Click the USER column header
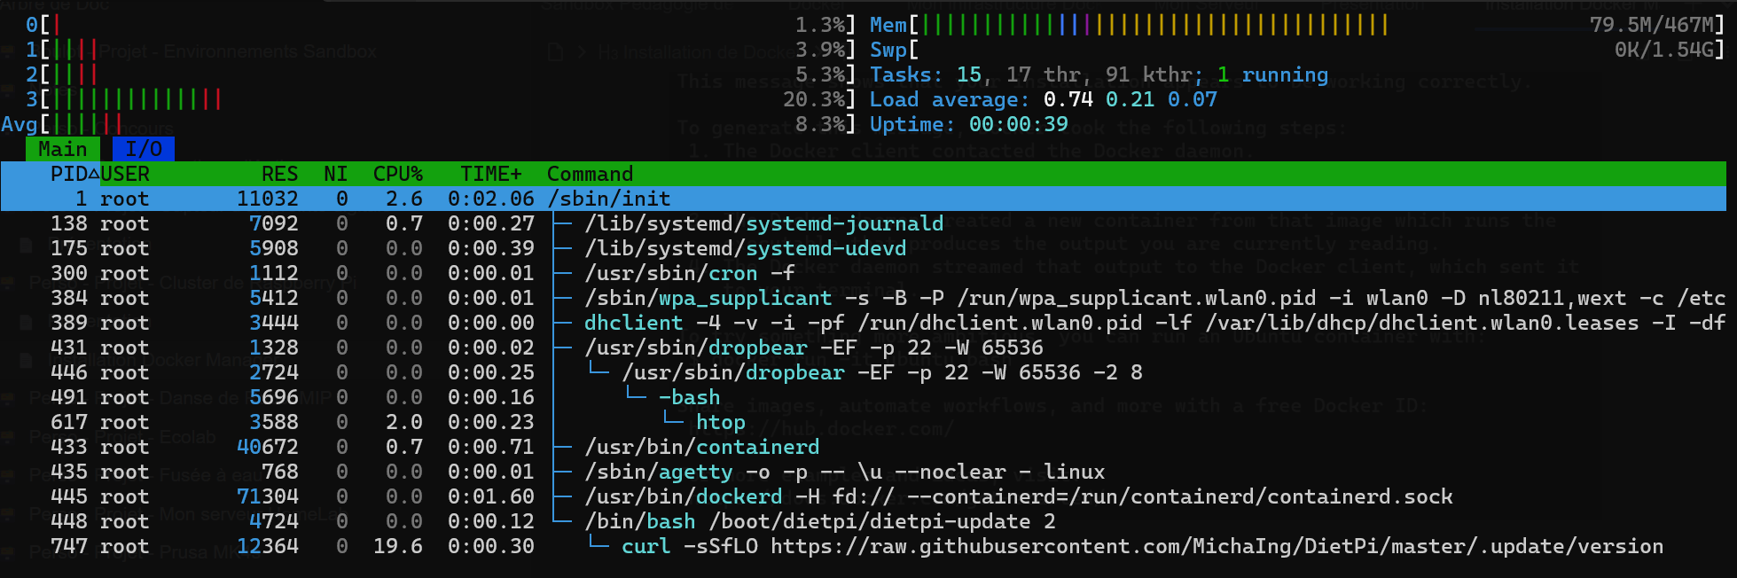Screen dimensions: 1737x578 [125, 174]
